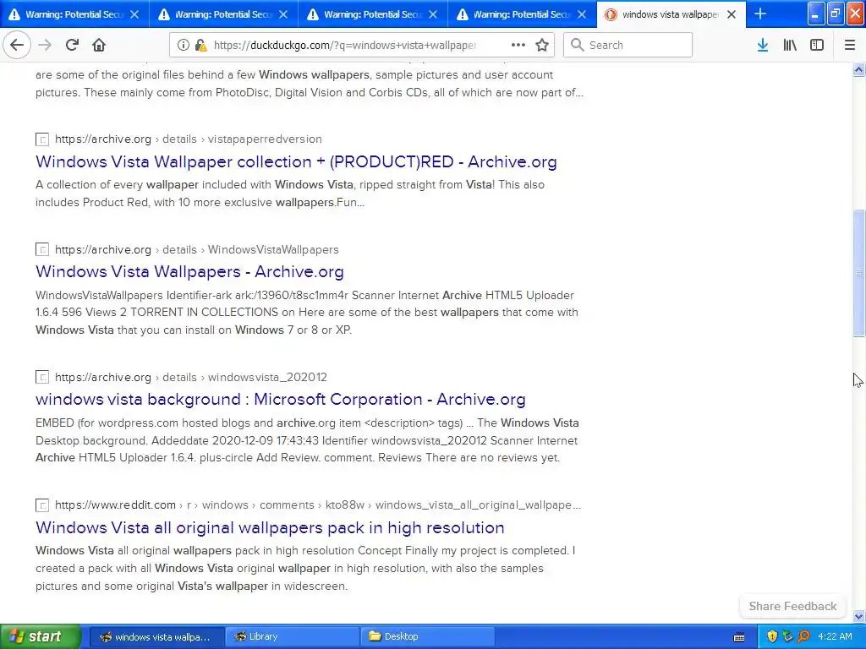Open the browser home page

pos(99,45)
